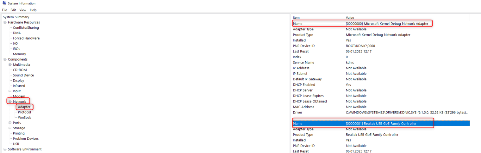Expand the Storage tree node
The image size is (481, 153).
click(x=10, y=128)
